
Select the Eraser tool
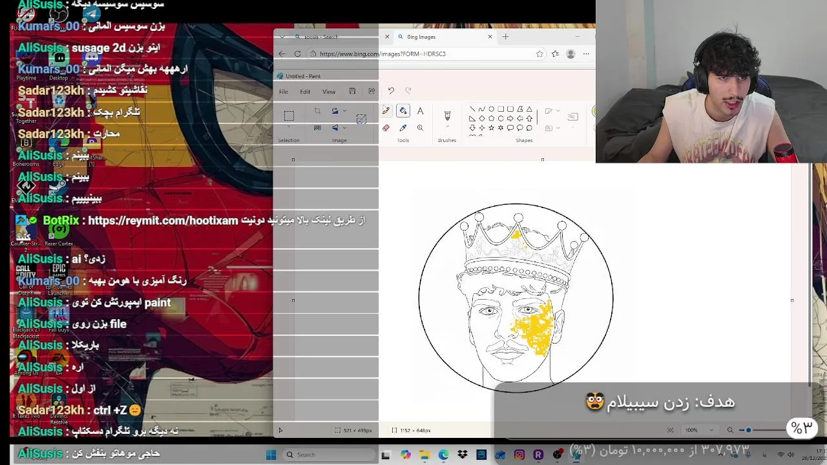(x=386, y=128)
